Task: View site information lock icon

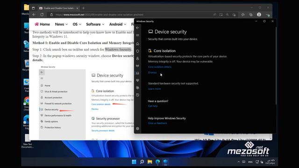Action: [51, 14]
